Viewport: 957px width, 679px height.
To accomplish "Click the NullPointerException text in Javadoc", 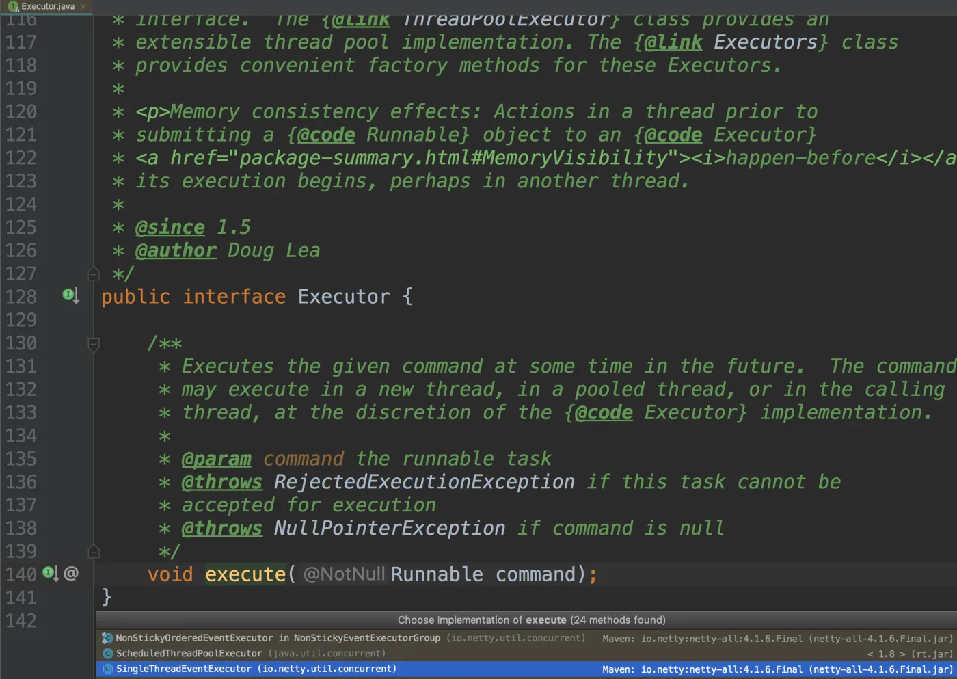I will coord(390,528).
